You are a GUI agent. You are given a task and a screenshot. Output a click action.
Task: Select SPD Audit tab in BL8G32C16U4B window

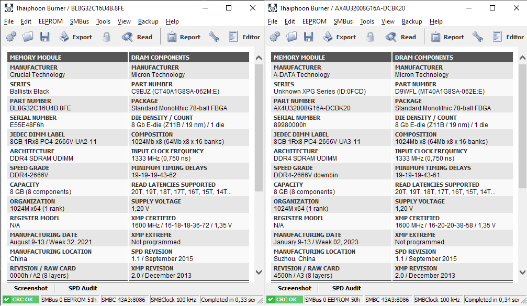(83, 288)
